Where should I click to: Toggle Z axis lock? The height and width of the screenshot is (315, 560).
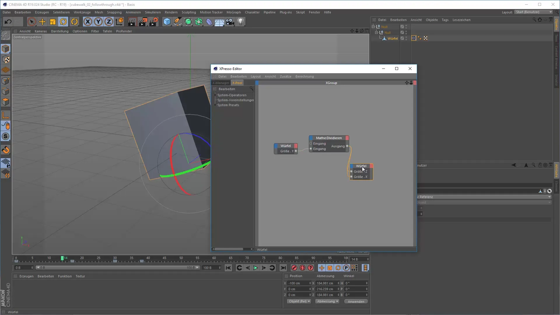pyautogui.click(x=109, y=22)
